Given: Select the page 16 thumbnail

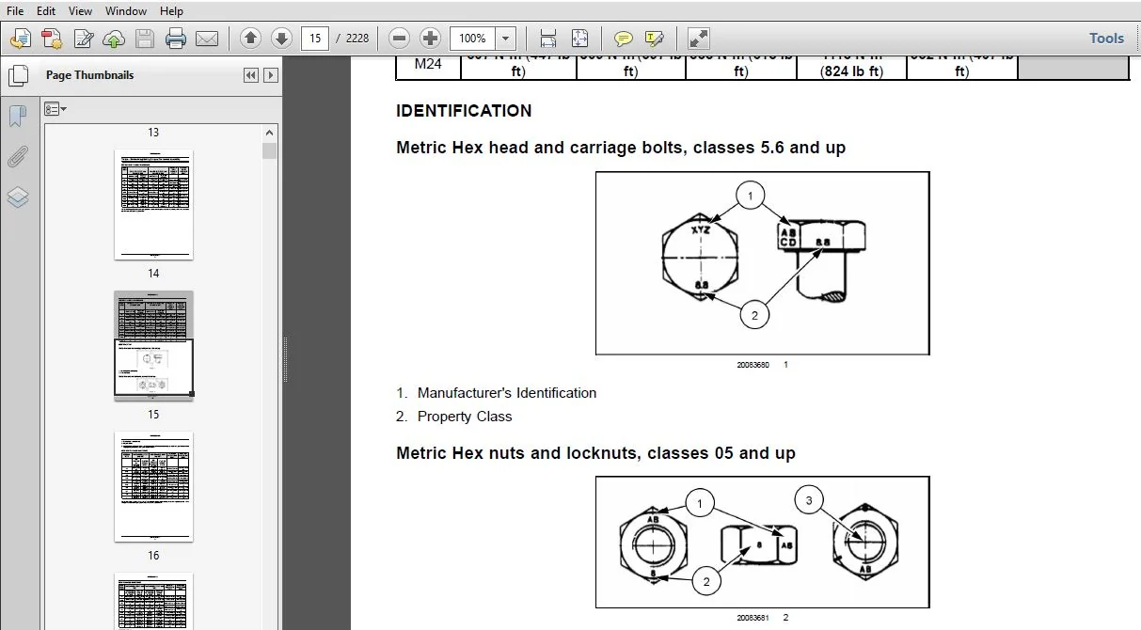Looking at the screenshot, I should (x=153, y=486).
